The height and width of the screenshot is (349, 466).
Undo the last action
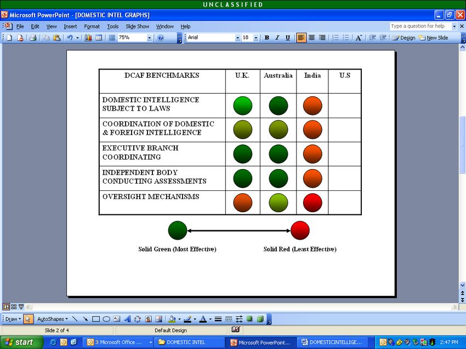(70, 38)
